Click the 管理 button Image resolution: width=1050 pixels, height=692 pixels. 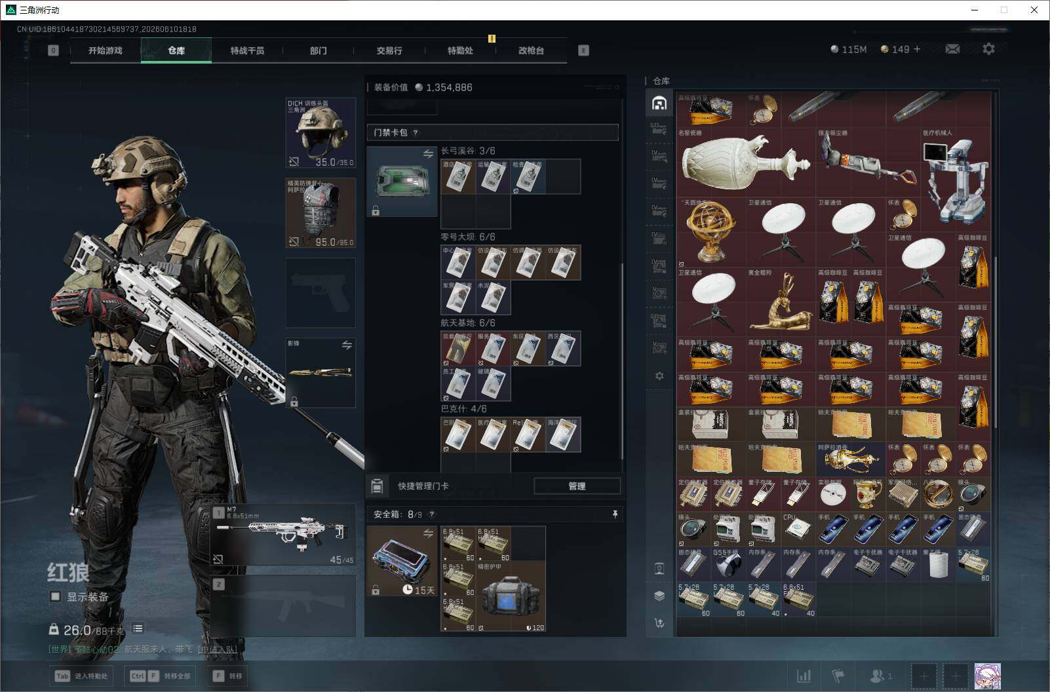click(x=577, y=486)
